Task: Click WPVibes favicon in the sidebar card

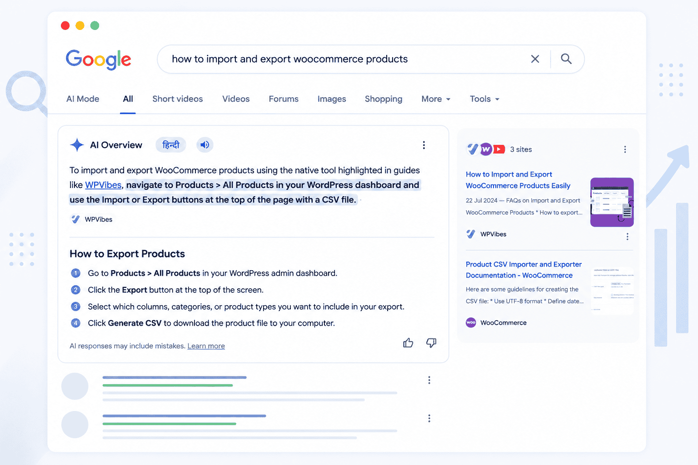Action: click(471, 234)
